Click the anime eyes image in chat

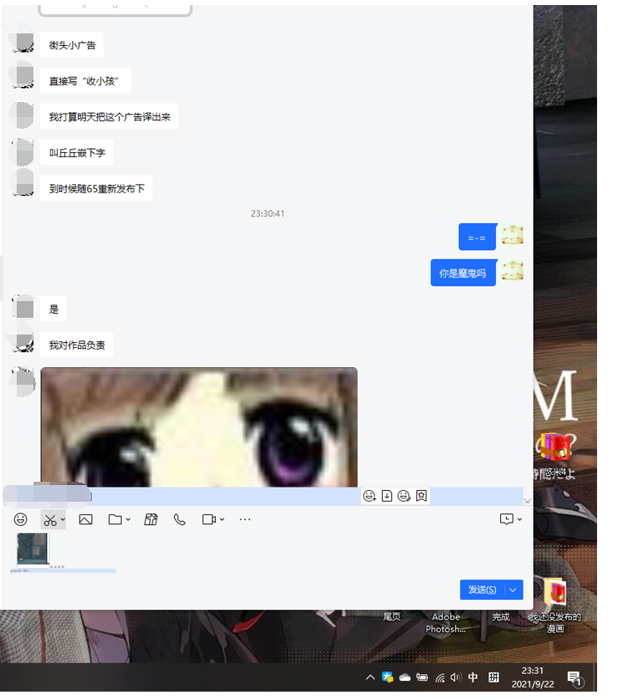tap(199, 427)
